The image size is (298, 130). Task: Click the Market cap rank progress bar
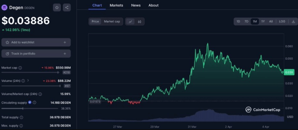(x=31, y=72)
